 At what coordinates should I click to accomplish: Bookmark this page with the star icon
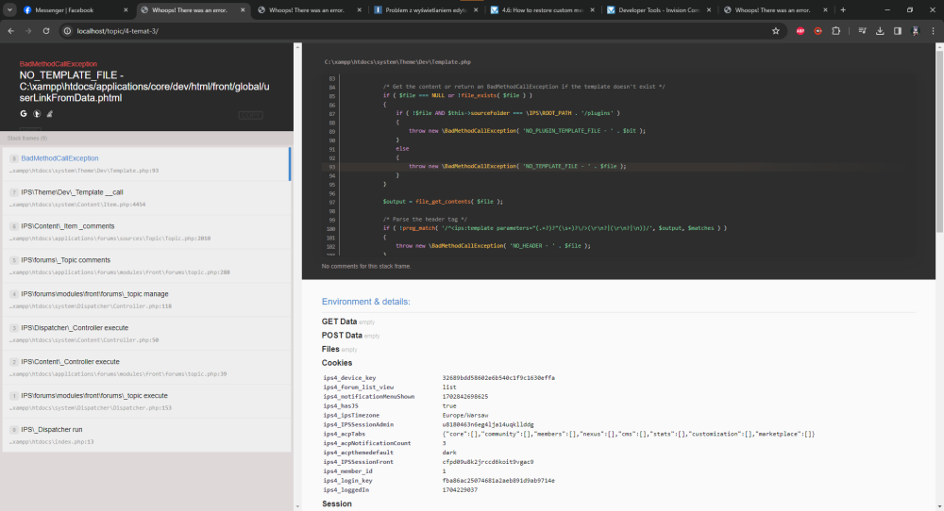point(775,30)
